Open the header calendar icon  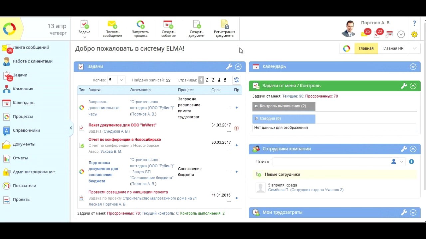389,34
